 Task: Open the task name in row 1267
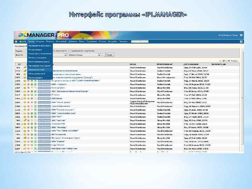pos(64,149)
